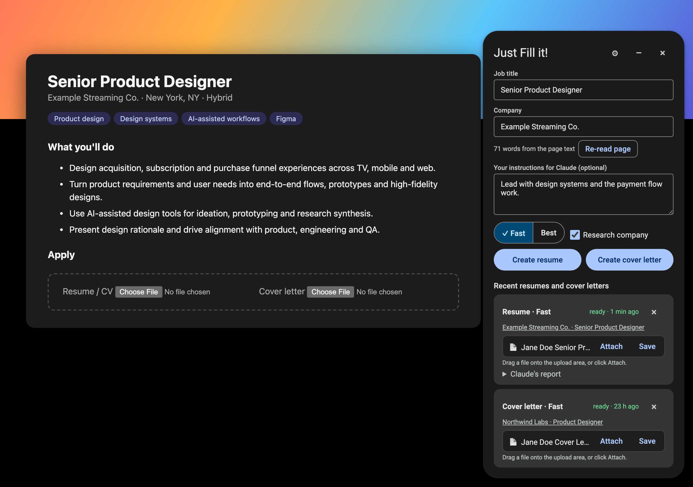
Task: Click the 'Jane Doe Senior Pr...' file name
Action: click(x=555, y=347)
